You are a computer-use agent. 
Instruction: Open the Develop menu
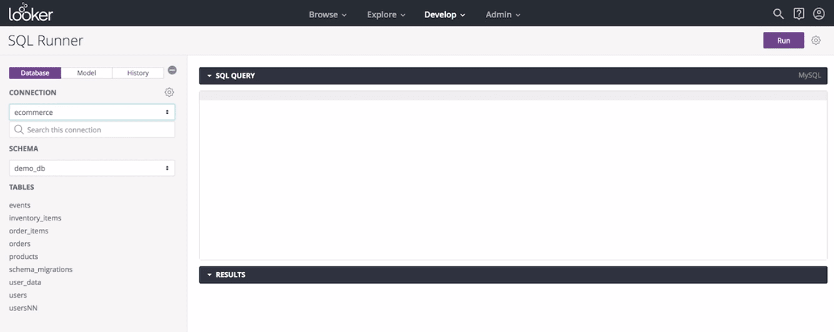point(445,14)
